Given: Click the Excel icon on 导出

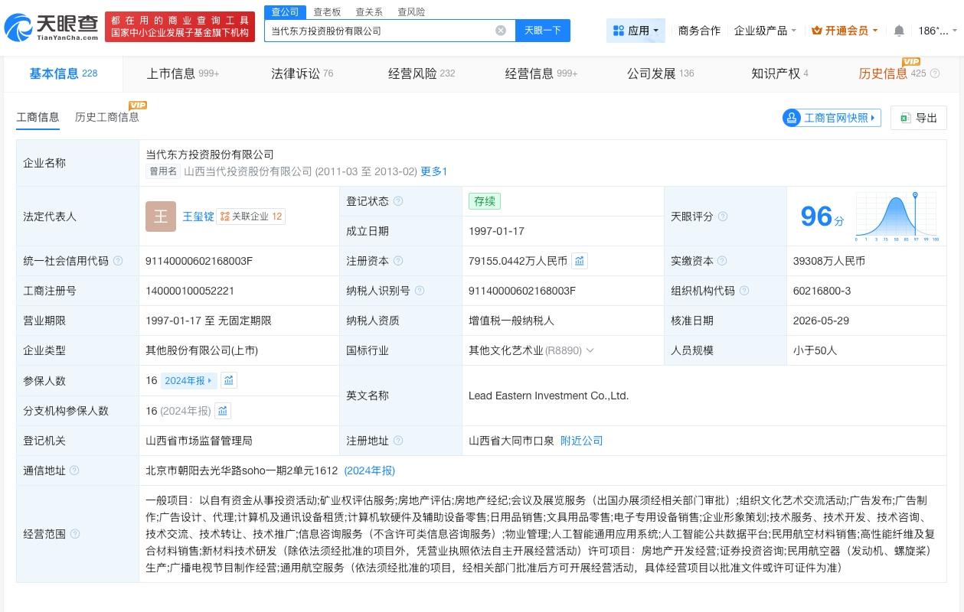Looking at the screenshot, I should (x=905, y=118).
